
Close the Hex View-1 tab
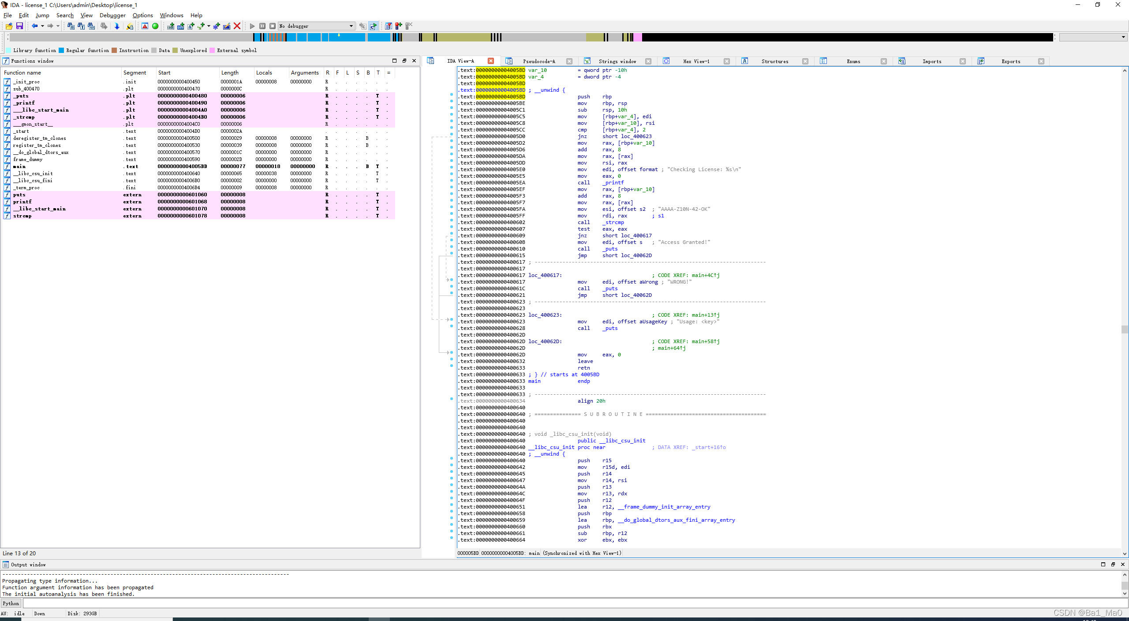(726, 61)
